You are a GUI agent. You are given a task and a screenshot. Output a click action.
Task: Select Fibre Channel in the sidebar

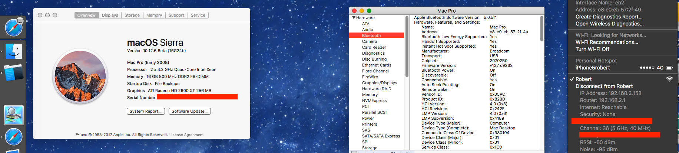[375, 71]
